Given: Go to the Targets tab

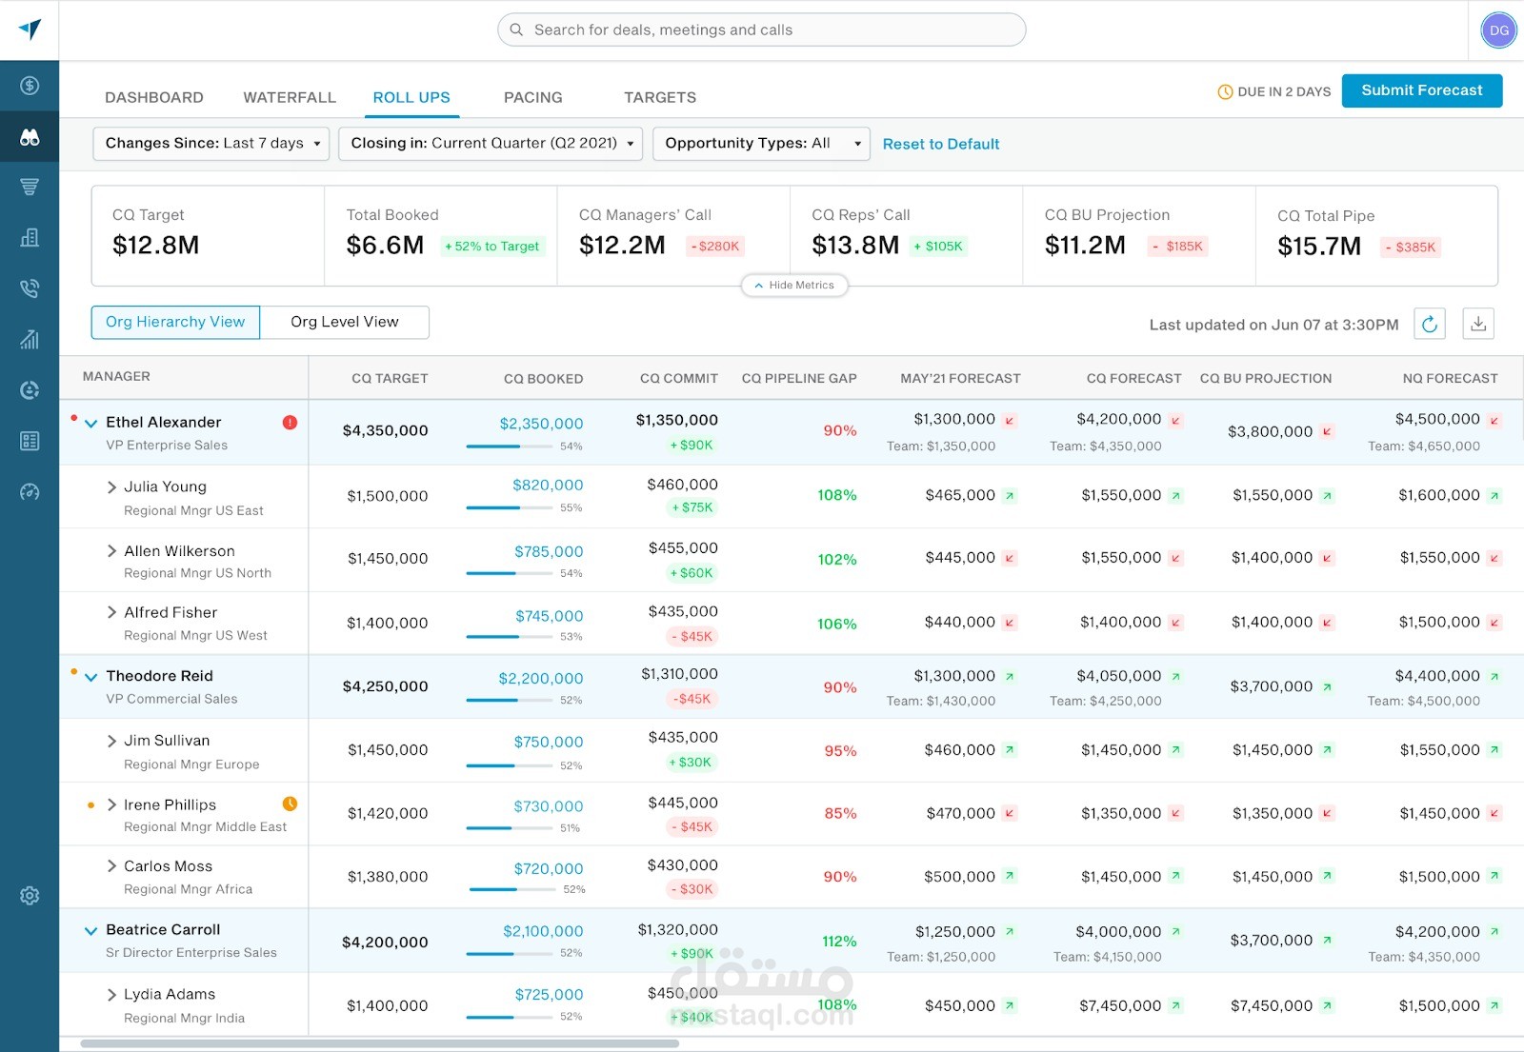Looking at the screenshot, I should [660, 97].
